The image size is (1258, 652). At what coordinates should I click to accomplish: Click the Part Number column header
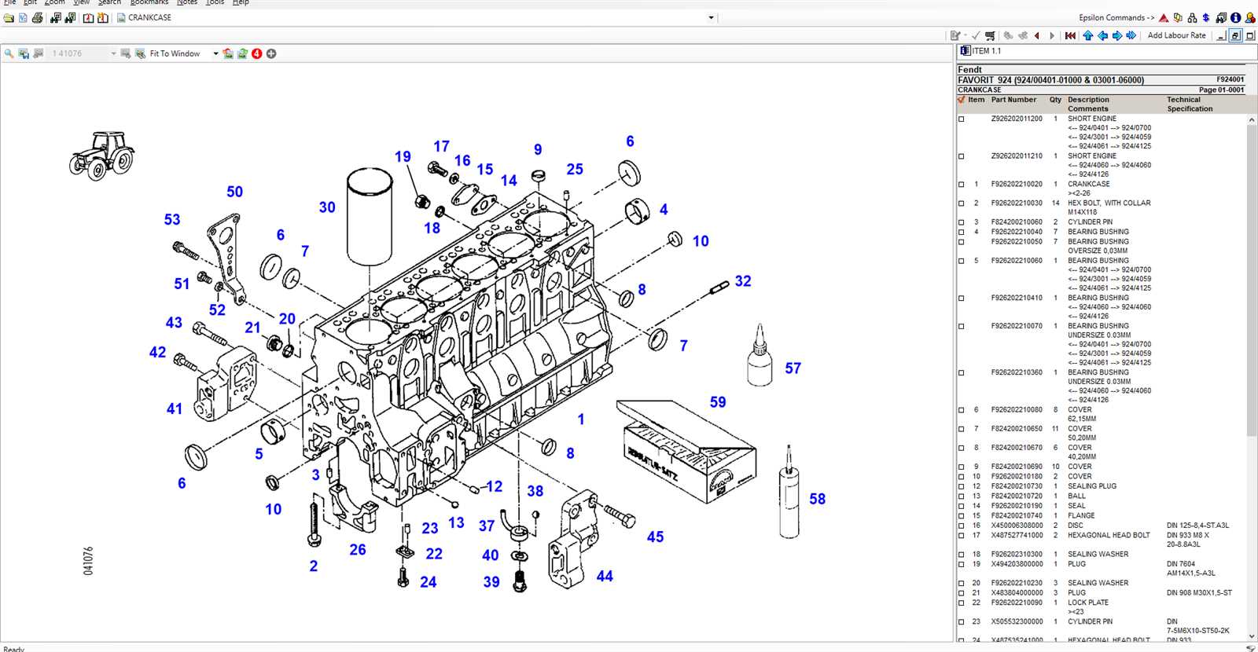[1013, 100]
